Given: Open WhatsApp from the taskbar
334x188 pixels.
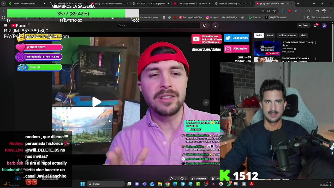Looking at the screenshot, I should coord(229,184).
